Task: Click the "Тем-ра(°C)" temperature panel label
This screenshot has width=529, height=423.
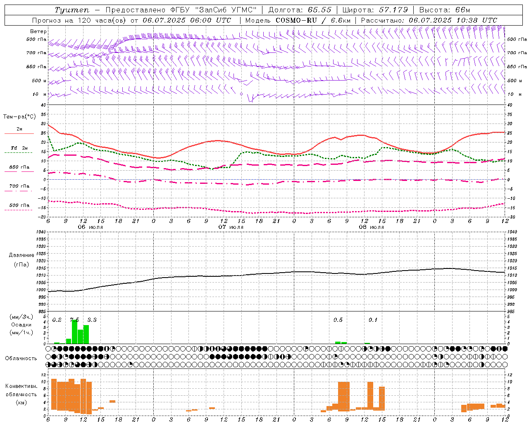Action: tap(19, 117)
